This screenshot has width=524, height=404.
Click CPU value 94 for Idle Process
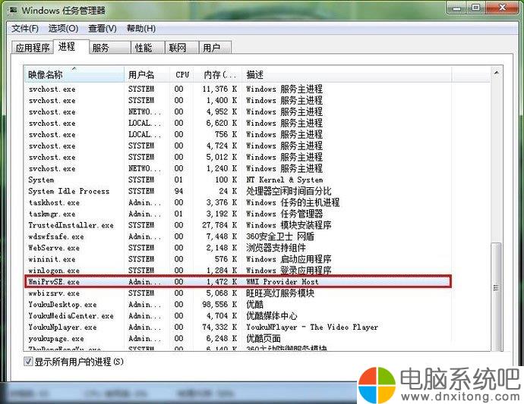coord(178,191)
